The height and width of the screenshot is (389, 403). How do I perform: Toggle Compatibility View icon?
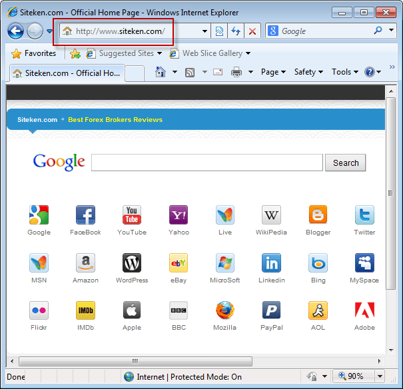coord(219,31)
